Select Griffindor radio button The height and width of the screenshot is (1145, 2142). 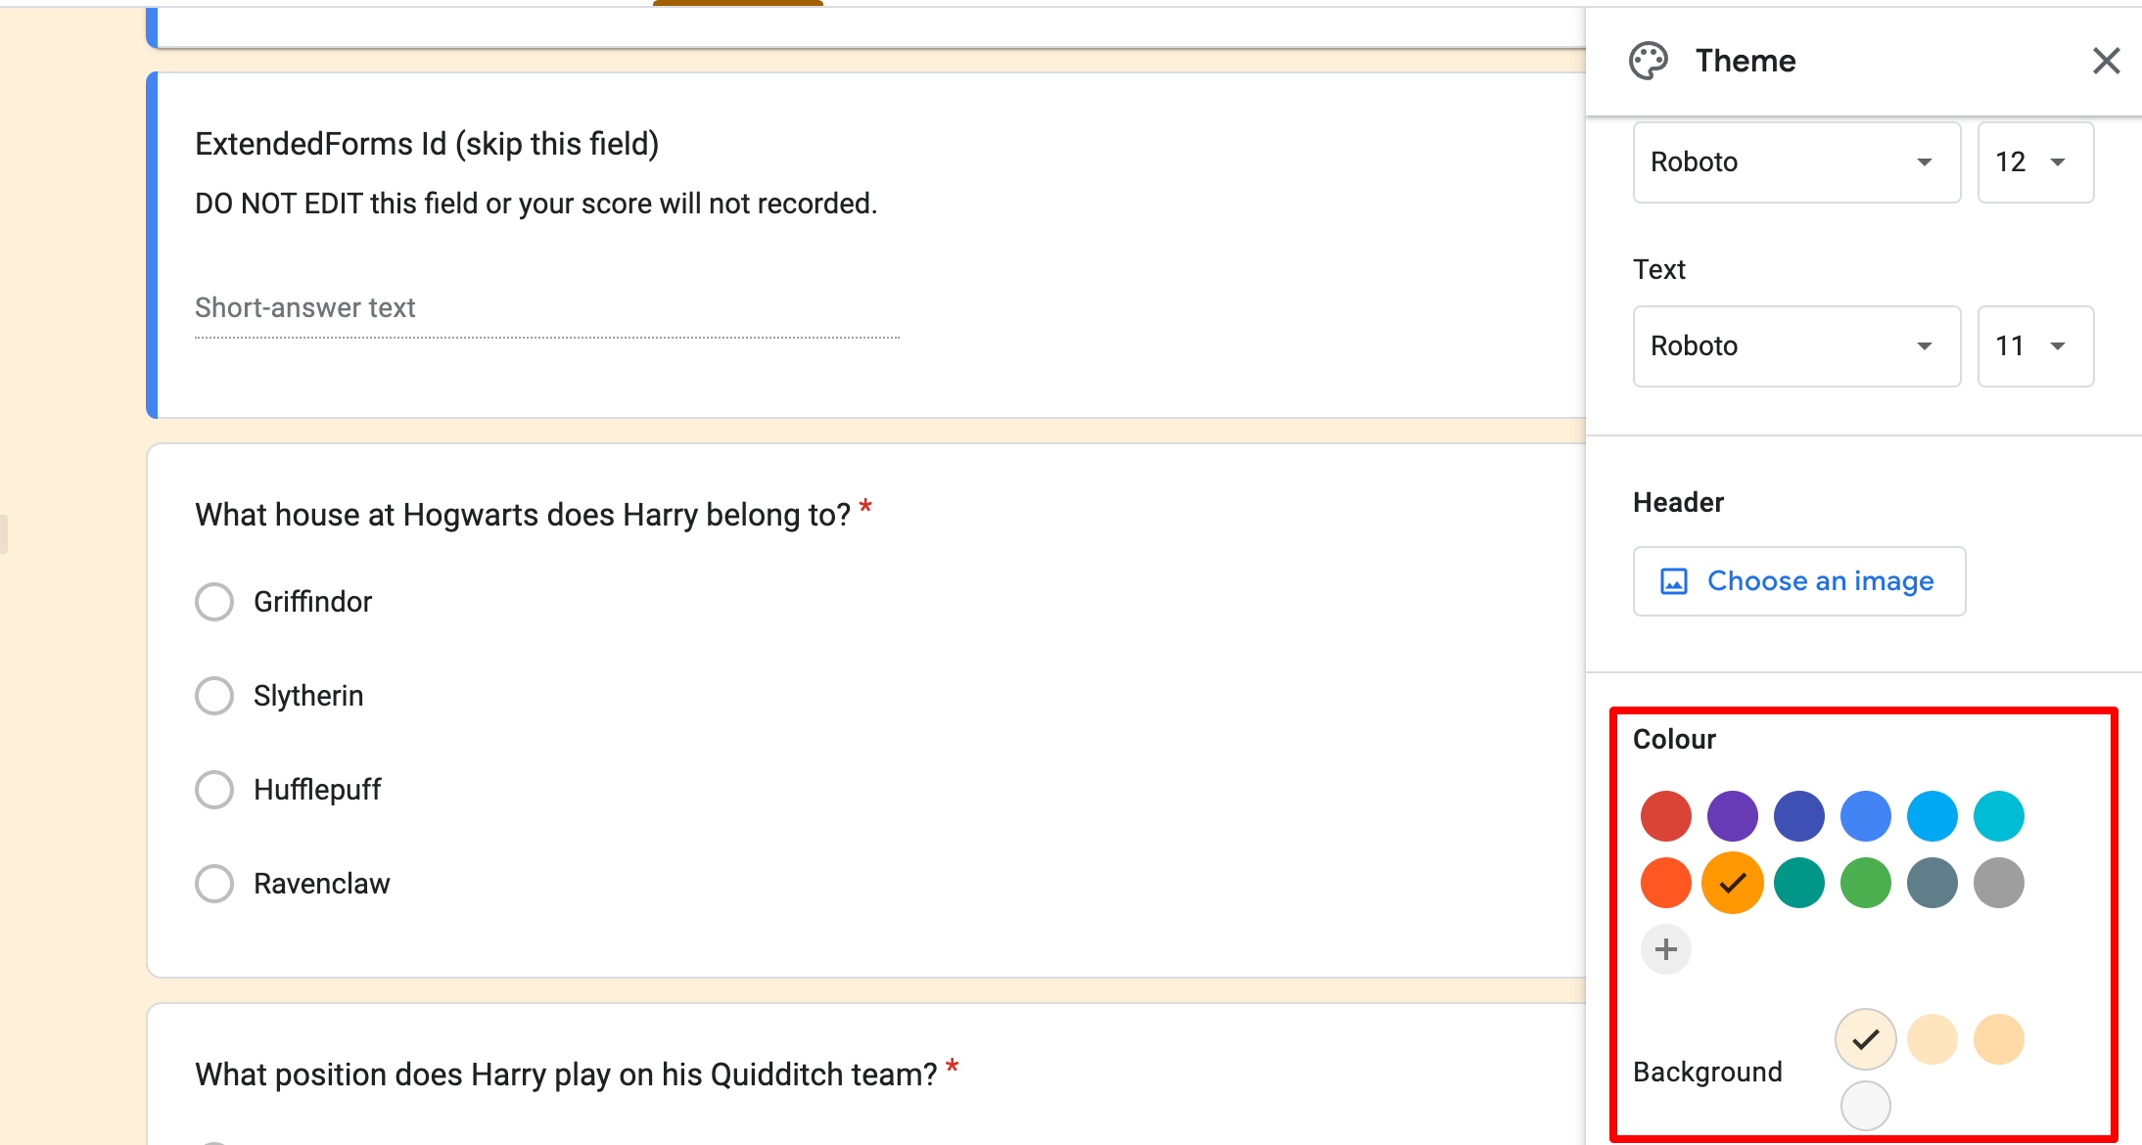[215, 602]
